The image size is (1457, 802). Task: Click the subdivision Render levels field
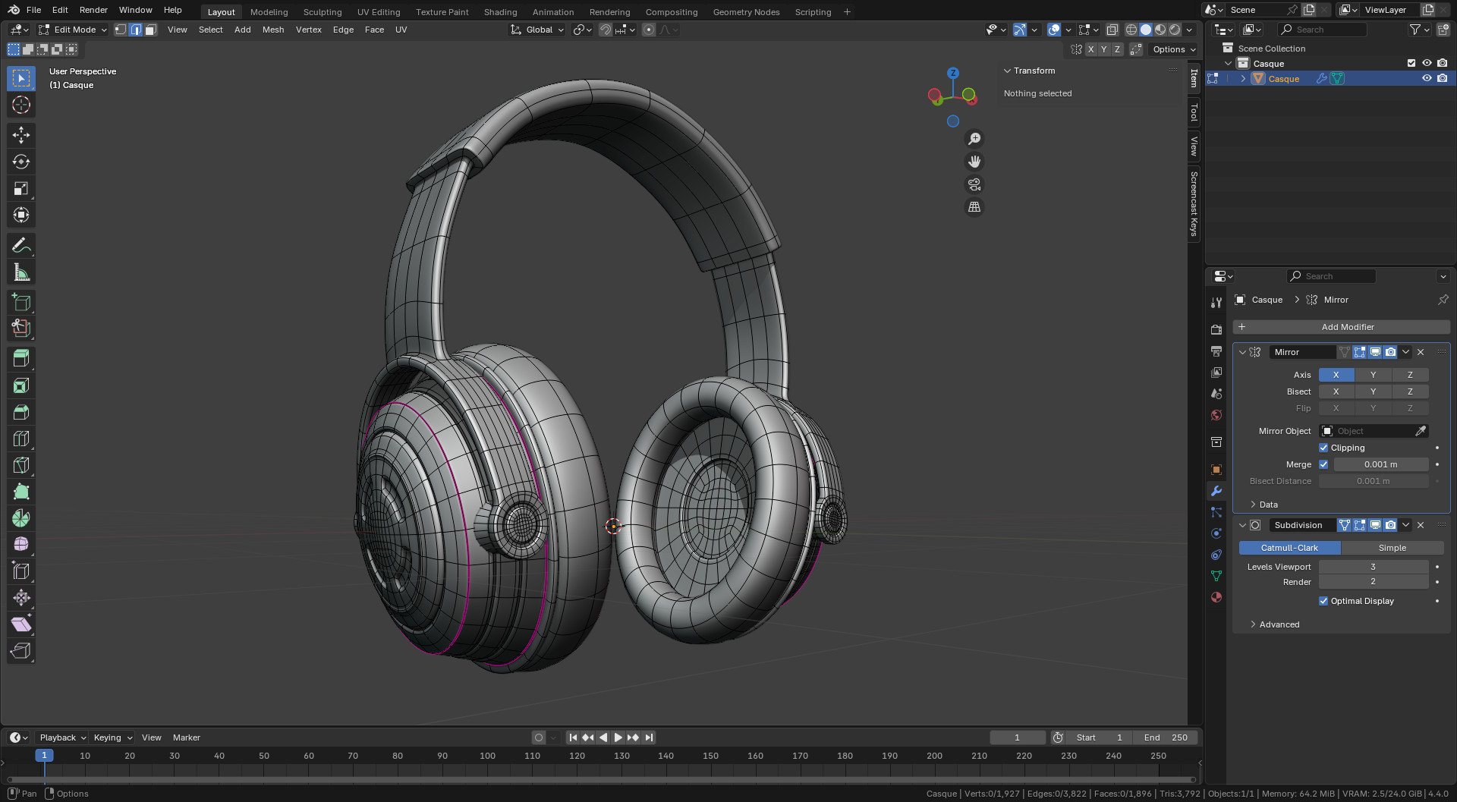[1373, 582]
